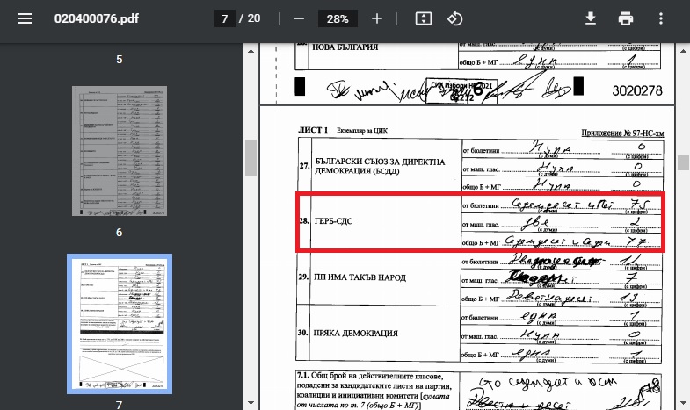The width and height of the screenshot is (690, 410).
Task: Click the thumbnail panel scroll down arrow
Action: (251, 402)
